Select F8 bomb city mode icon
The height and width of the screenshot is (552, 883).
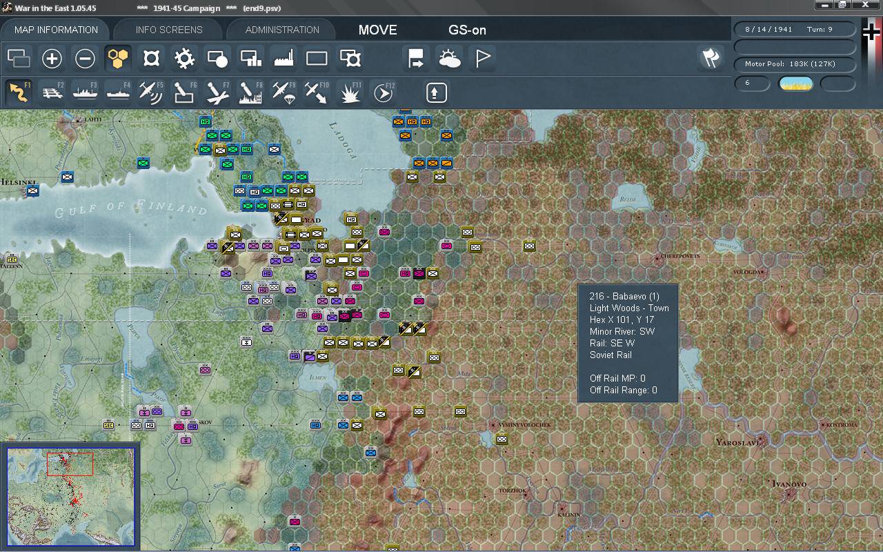(x=250, y=92)
